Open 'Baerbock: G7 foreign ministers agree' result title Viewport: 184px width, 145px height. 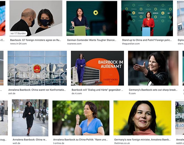(x=36, y=40)
